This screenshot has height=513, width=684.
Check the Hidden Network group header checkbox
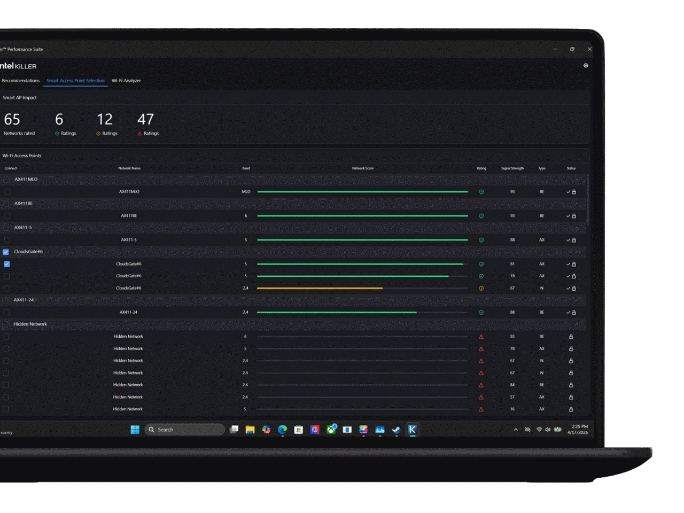tap(6, 324)
